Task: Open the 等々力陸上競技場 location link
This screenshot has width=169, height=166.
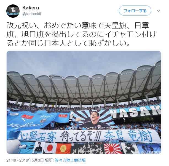Action: pyautogui.click(x=70, y=160)
